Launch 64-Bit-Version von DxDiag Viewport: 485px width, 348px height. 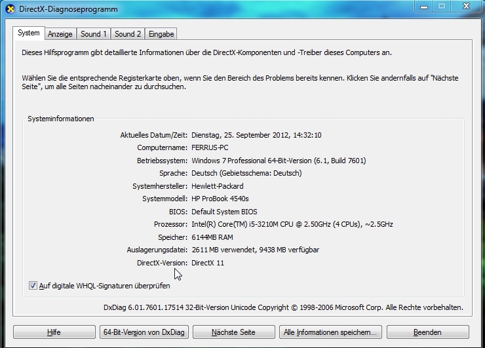click(144, 332)
